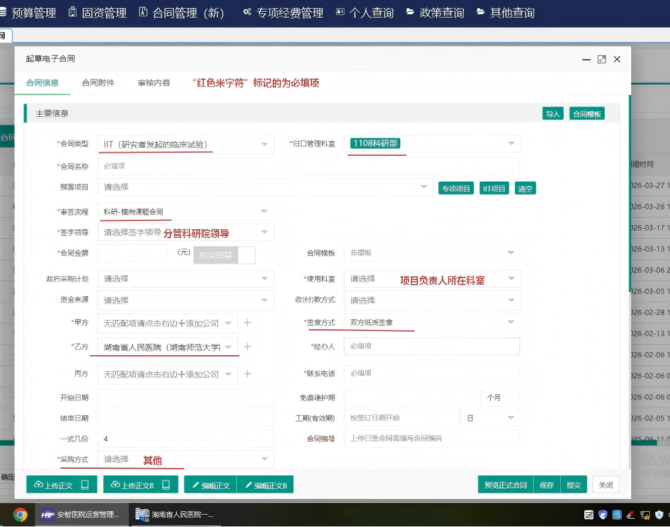Expand the 合同类型 dropdown

[x=264, y=145]
